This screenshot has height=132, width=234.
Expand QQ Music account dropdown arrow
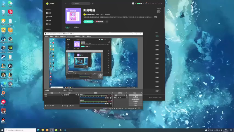click(143, 4)
